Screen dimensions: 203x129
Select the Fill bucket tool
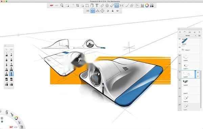pos(92,5)
